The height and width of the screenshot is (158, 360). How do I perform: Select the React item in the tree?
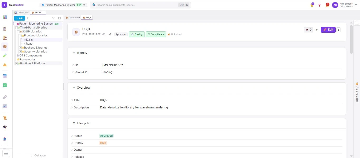[x=30, y=44]
